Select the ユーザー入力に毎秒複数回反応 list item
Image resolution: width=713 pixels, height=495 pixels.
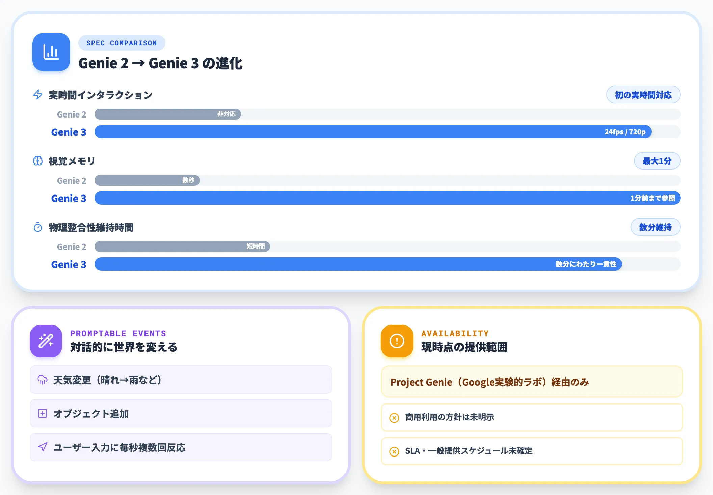tap(181, 447)
